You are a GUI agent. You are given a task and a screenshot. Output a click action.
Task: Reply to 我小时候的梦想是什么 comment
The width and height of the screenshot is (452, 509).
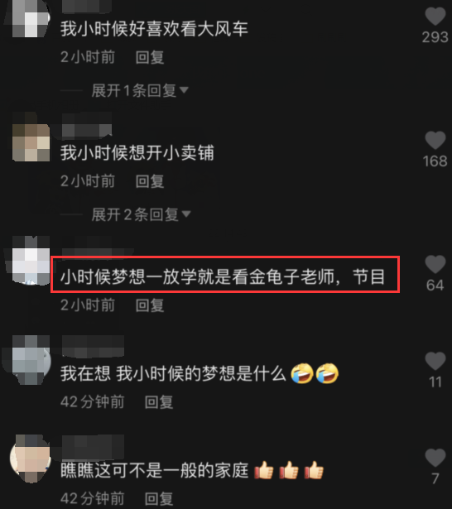click(159, 402)
